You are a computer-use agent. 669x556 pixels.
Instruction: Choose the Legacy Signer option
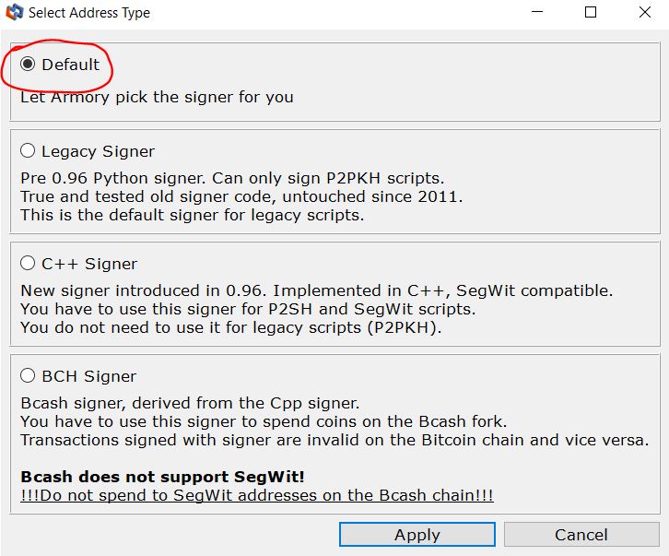28,150
